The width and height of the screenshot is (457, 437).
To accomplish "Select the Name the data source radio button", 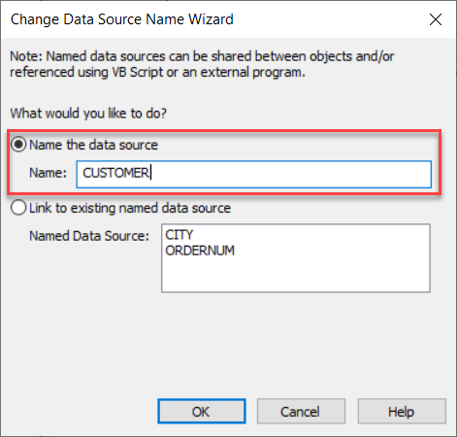I will [18, 145].
